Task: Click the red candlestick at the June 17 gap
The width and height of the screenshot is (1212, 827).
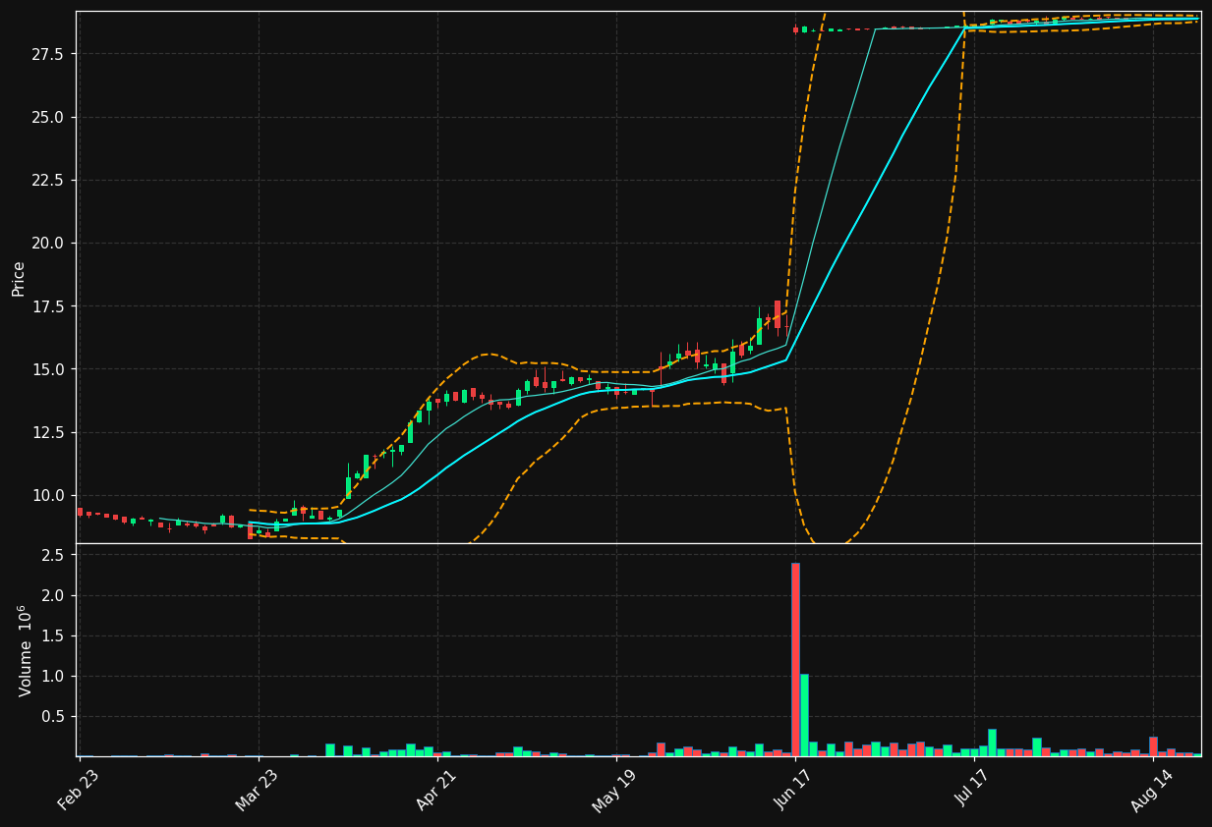Action: pos(795,29)
